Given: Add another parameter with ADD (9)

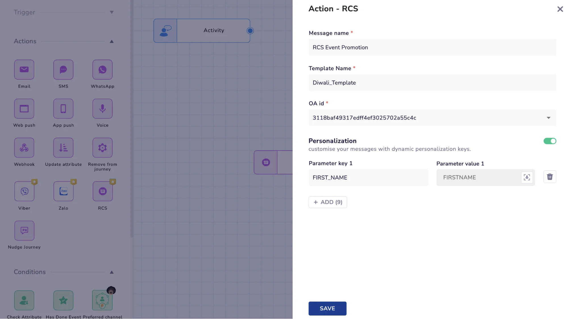Looking at the screenshot, I should click(x=328, y=202).
